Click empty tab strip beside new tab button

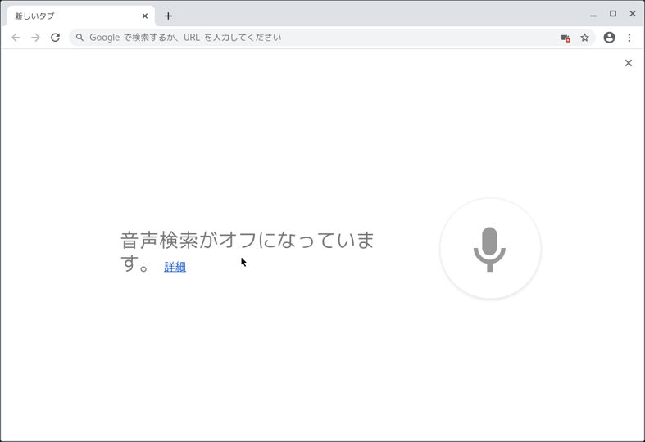(370, 16)
